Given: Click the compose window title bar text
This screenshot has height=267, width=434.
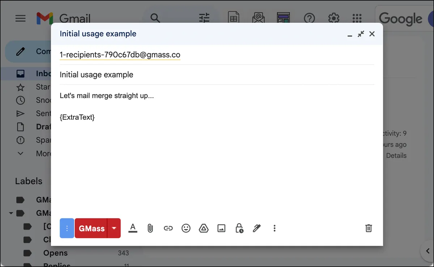Looking at the screenshot, I should pyautogui.click(x=98, y=34).
